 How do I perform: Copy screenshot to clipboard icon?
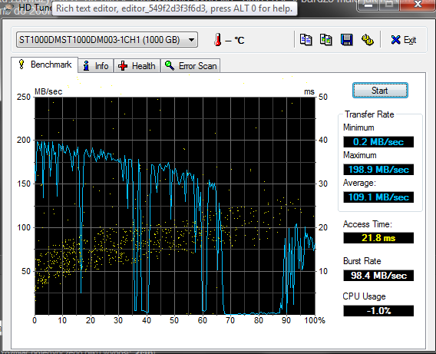[326, 40]
